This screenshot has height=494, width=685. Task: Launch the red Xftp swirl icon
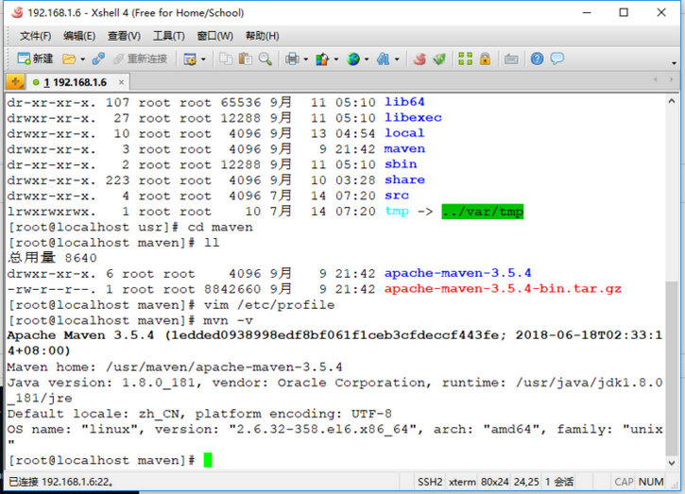pyautogui.click(x=420, y=59)
